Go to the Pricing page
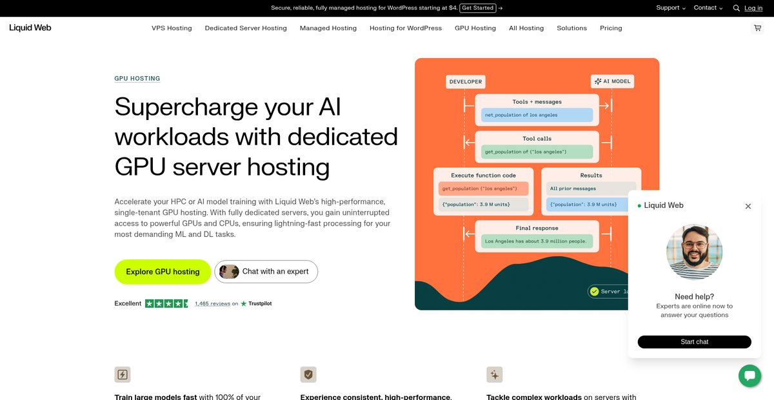Screen dimensions: 774x400 (611, 28)
